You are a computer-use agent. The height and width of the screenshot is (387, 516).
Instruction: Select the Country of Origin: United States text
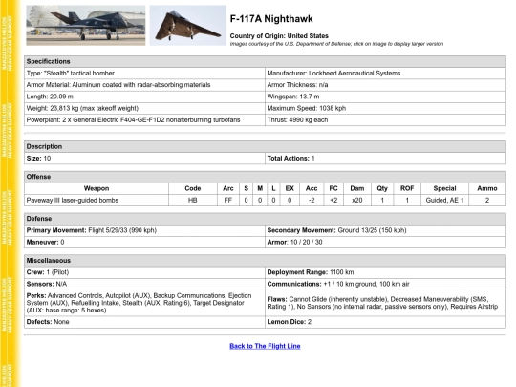[x=279, y=36]
